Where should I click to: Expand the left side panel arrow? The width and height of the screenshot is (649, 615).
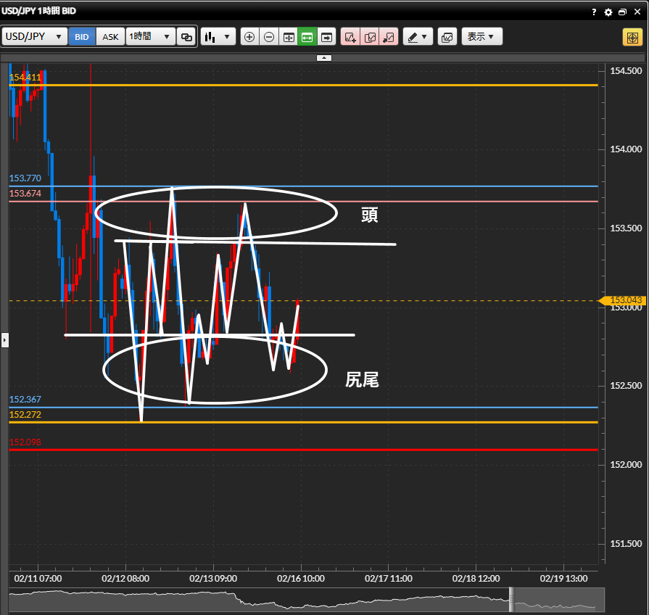[4, 339]
